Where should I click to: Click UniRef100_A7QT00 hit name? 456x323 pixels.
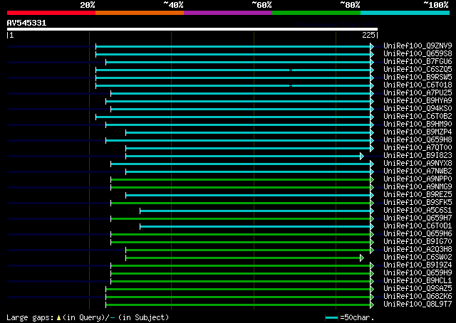(x=418, y=148)
